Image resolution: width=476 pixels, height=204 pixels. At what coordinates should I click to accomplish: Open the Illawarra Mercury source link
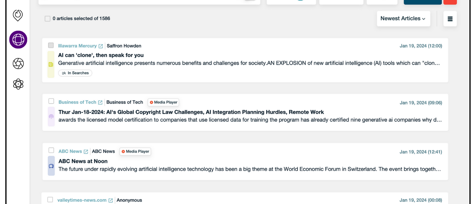pyautogui.click(x=77, y=46)
